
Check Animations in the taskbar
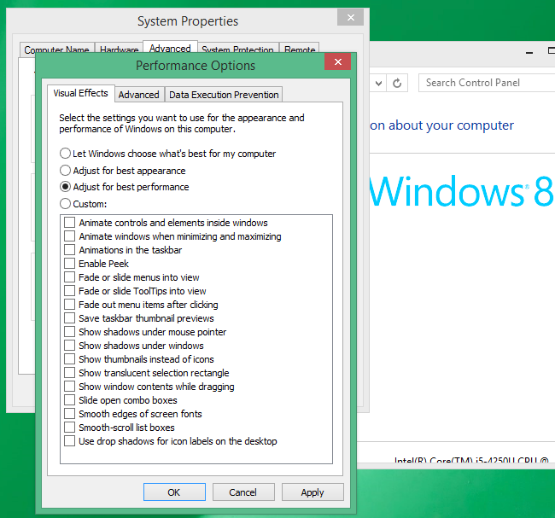tap(70, 250)
